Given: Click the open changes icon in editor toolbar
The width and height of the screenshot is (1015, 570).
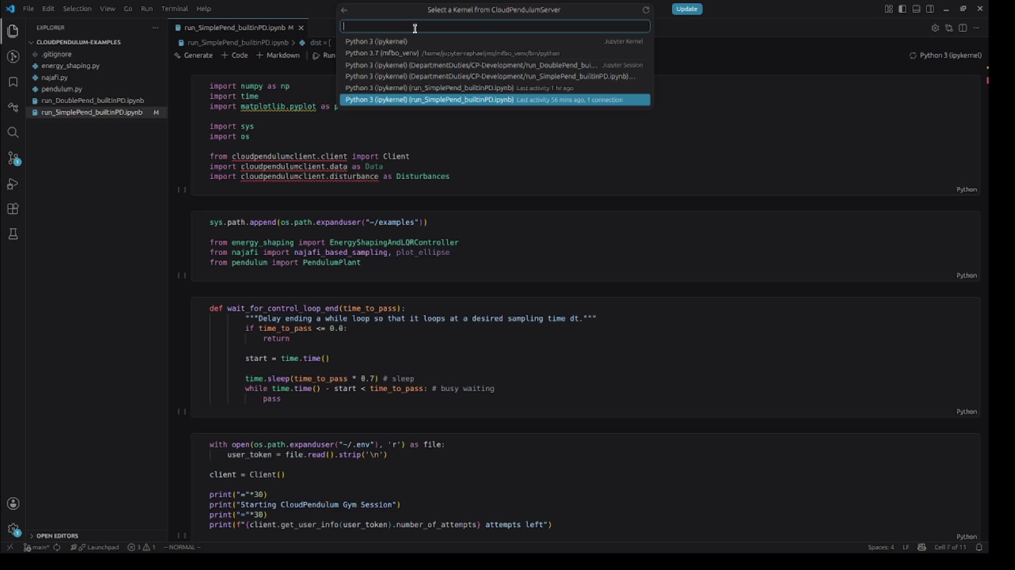Looking at the screenshot, I should (x=949, y=28).
